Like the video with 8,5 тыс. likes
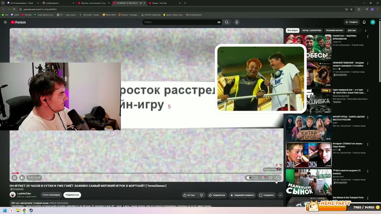 point(189,195)
